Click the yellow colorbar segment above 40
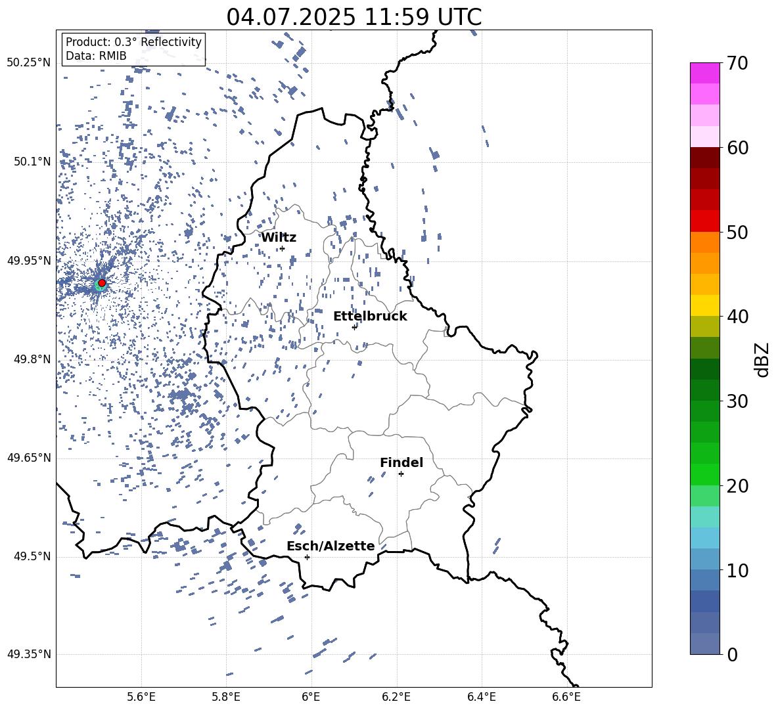778x710 pixels. tap(705, 305)
